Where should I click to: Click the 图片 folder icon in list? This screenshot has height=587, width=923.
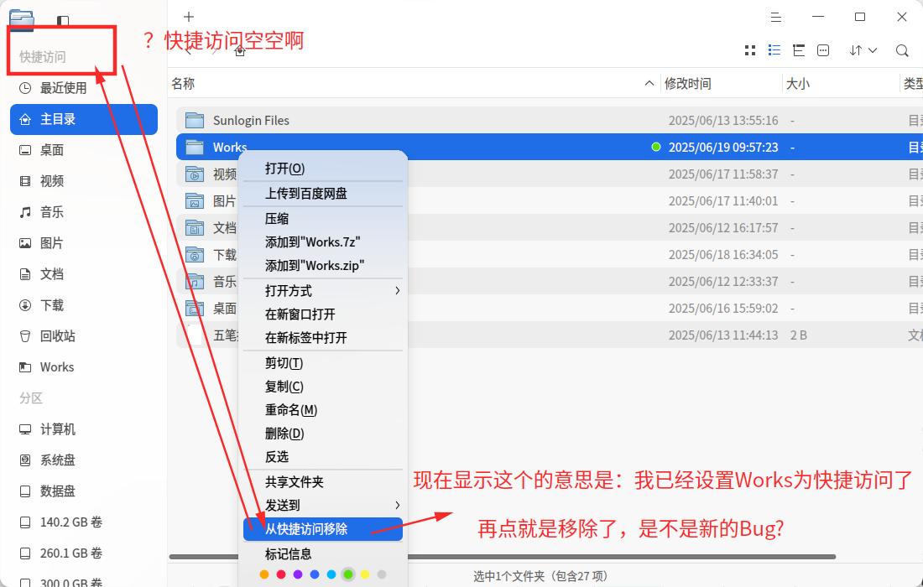pos(195,201)
